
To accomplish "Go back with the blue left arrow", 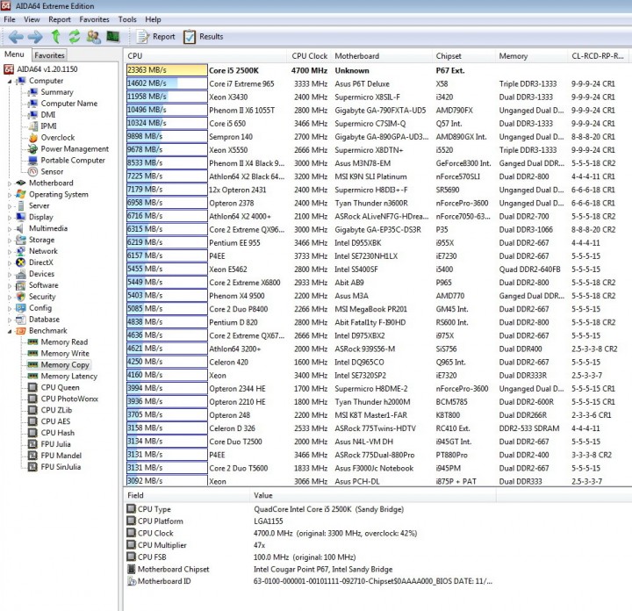I will click(16, 37).
